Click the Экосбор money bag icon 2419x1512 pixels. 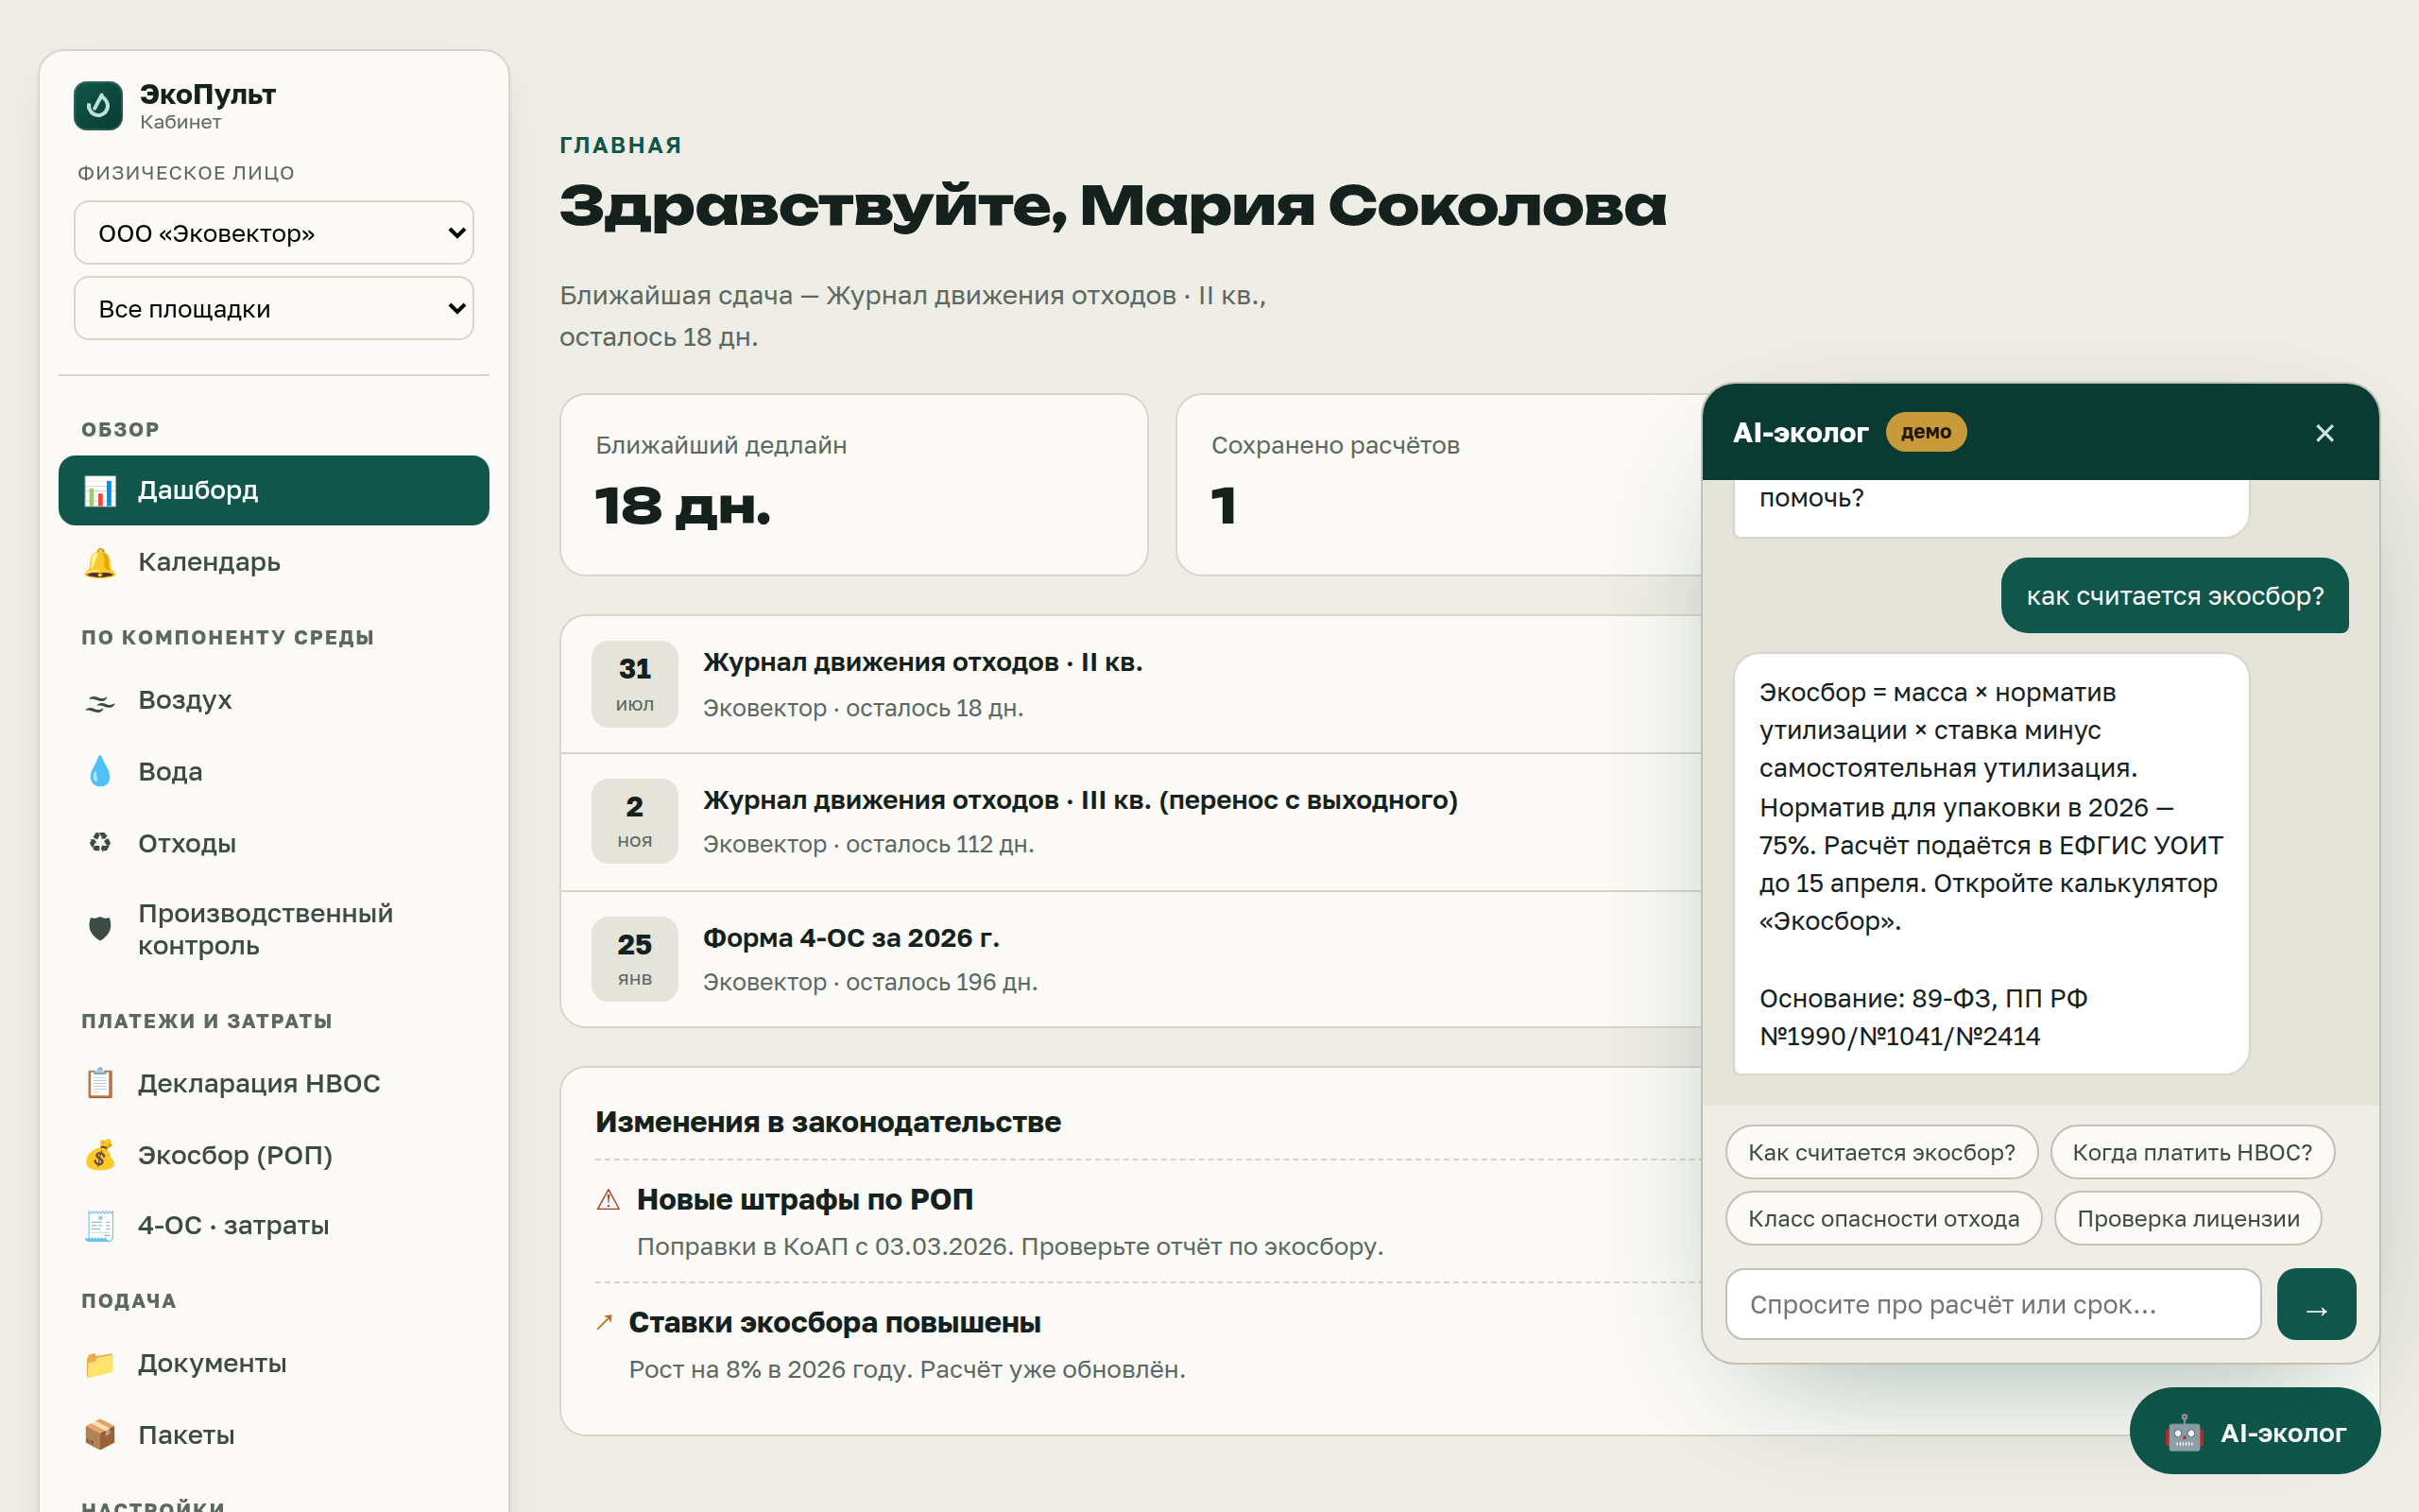point(100,1156)
